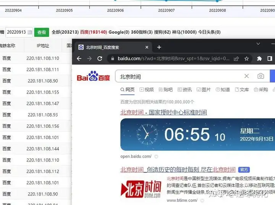This screenshot has height=205, width=275.
Task: Click chart axis label 20220908
Action: tap(217, 10)
